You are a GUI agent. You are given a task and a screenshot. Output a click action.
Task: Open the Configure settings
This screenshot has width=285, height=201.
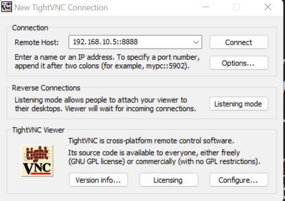[239, 180]
